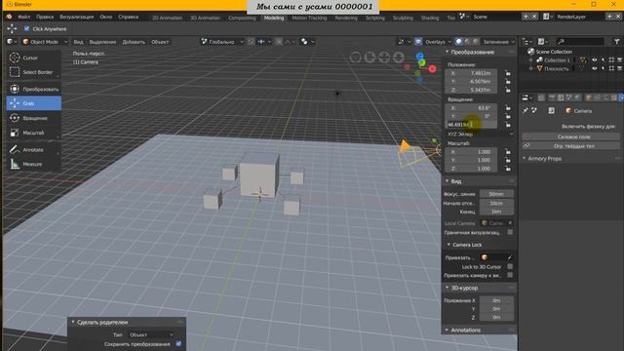Toggle the Click Anywhere checkbox
624x351 pixels.
(26, 28)
